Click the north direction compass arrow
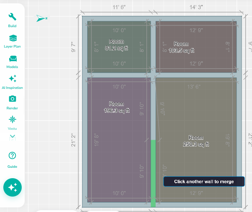 (x=41, y=18)
